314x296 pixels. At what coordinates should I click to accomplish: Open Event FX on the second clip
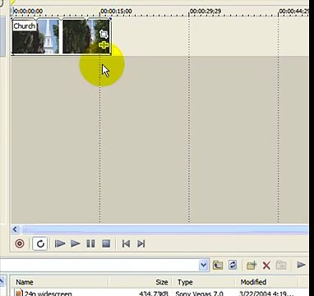104,45
